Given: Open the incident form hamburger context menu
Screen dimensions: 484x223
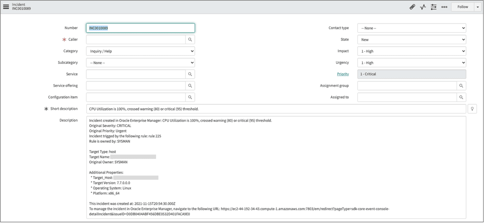Looking at the screenshot, I should pos(6,7).
